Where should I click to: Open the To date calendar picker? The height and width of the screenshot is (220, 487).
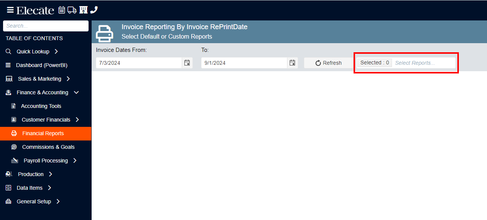[x=292, y=63]
